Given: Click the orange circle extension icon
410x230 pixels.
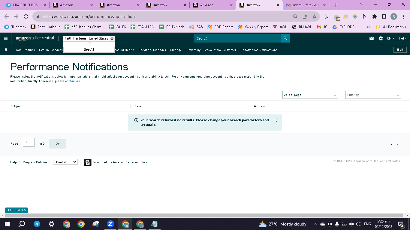Looking at the screenshot, I should 355,17.
